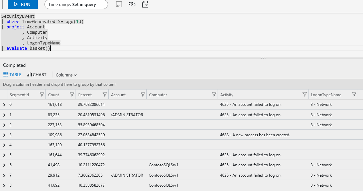The width and height of the screenshot is (363, 191).
Task: Select Count value 109,986
Action: 54,135
